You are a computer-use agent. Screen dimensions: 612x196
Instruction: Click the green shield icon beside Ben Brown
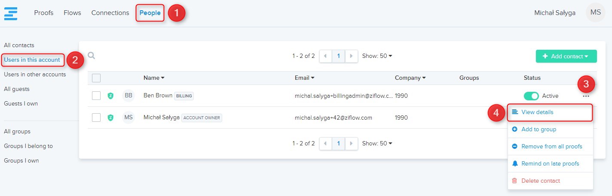tap(110, 96)
